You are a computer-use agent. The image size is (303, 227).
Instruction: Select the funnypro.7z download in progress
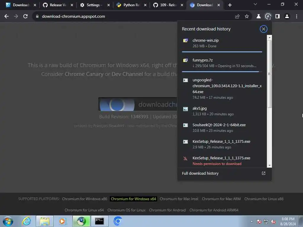coord(222,63)
